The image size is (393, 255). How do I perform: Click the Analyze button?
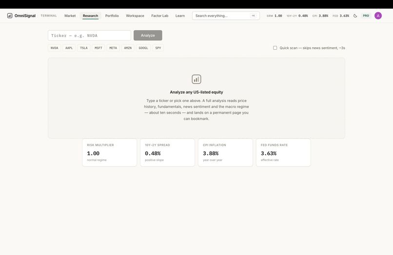[148, 36]
